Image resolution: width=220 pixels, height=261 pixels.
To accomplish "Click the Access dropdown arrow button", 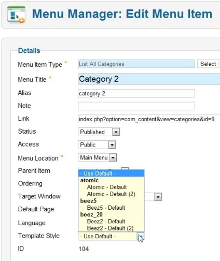I will pos(112,145).
